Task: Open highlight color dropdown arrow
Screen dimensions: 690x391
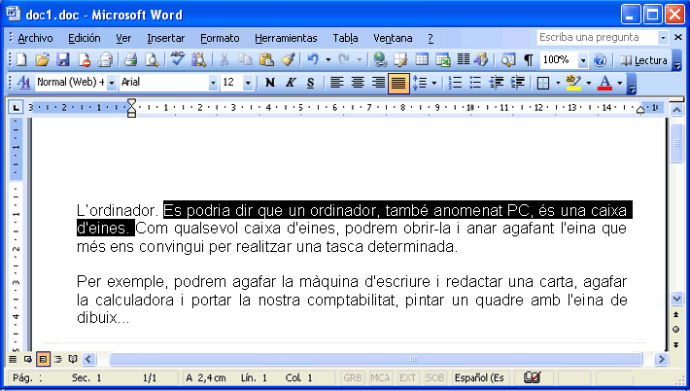Action: coord(588,83)
